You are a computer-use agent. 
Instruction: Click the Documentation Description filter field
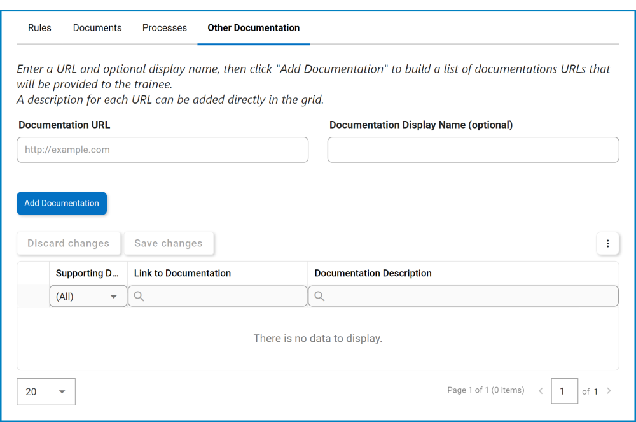pyautogui.click(x=468, y=296)
